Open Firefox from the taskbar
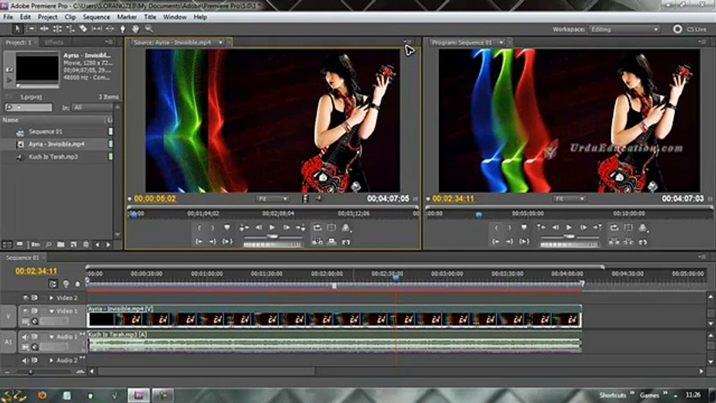Screen dimensions: 716x403 point(43,395)
